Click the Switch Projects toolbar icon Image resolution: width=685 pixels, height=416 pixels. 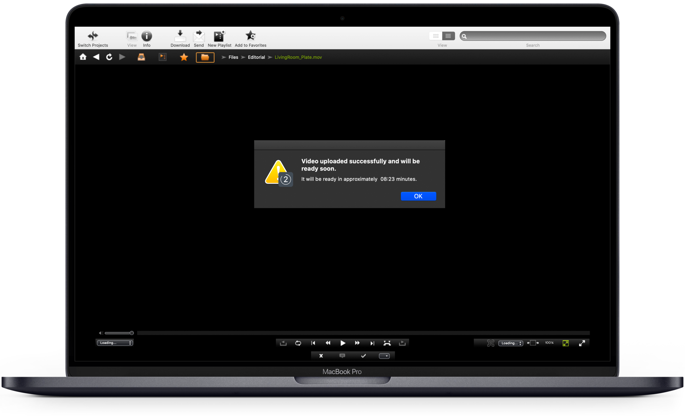tap(93, 36)
